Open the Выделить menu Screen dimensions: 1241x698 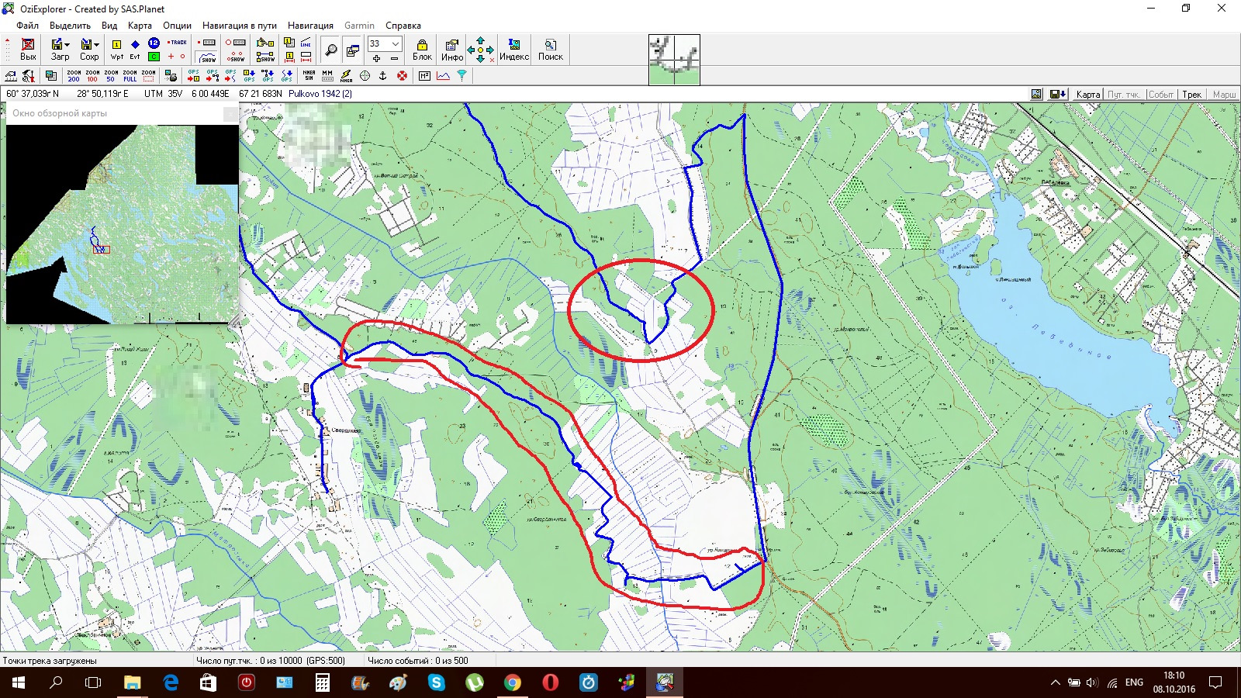(70, 26)
